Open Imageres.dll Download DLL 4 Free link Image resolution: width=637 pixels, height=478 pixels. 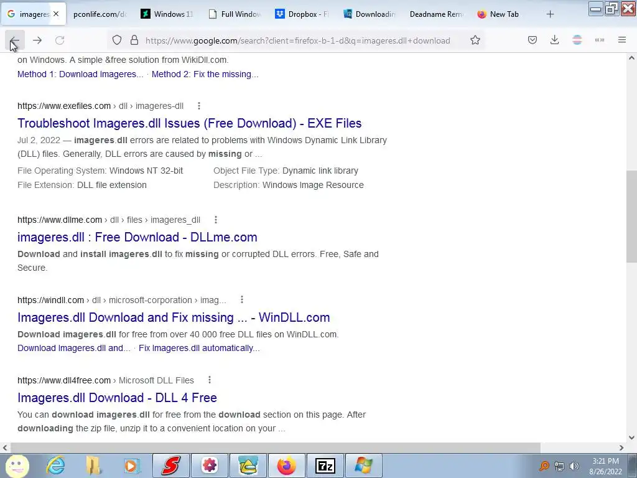click(x=117, y=398)
